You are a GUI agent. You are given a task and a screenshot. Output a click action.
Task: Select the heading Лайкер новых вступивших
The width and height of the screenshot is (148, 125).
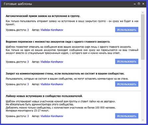44,96
